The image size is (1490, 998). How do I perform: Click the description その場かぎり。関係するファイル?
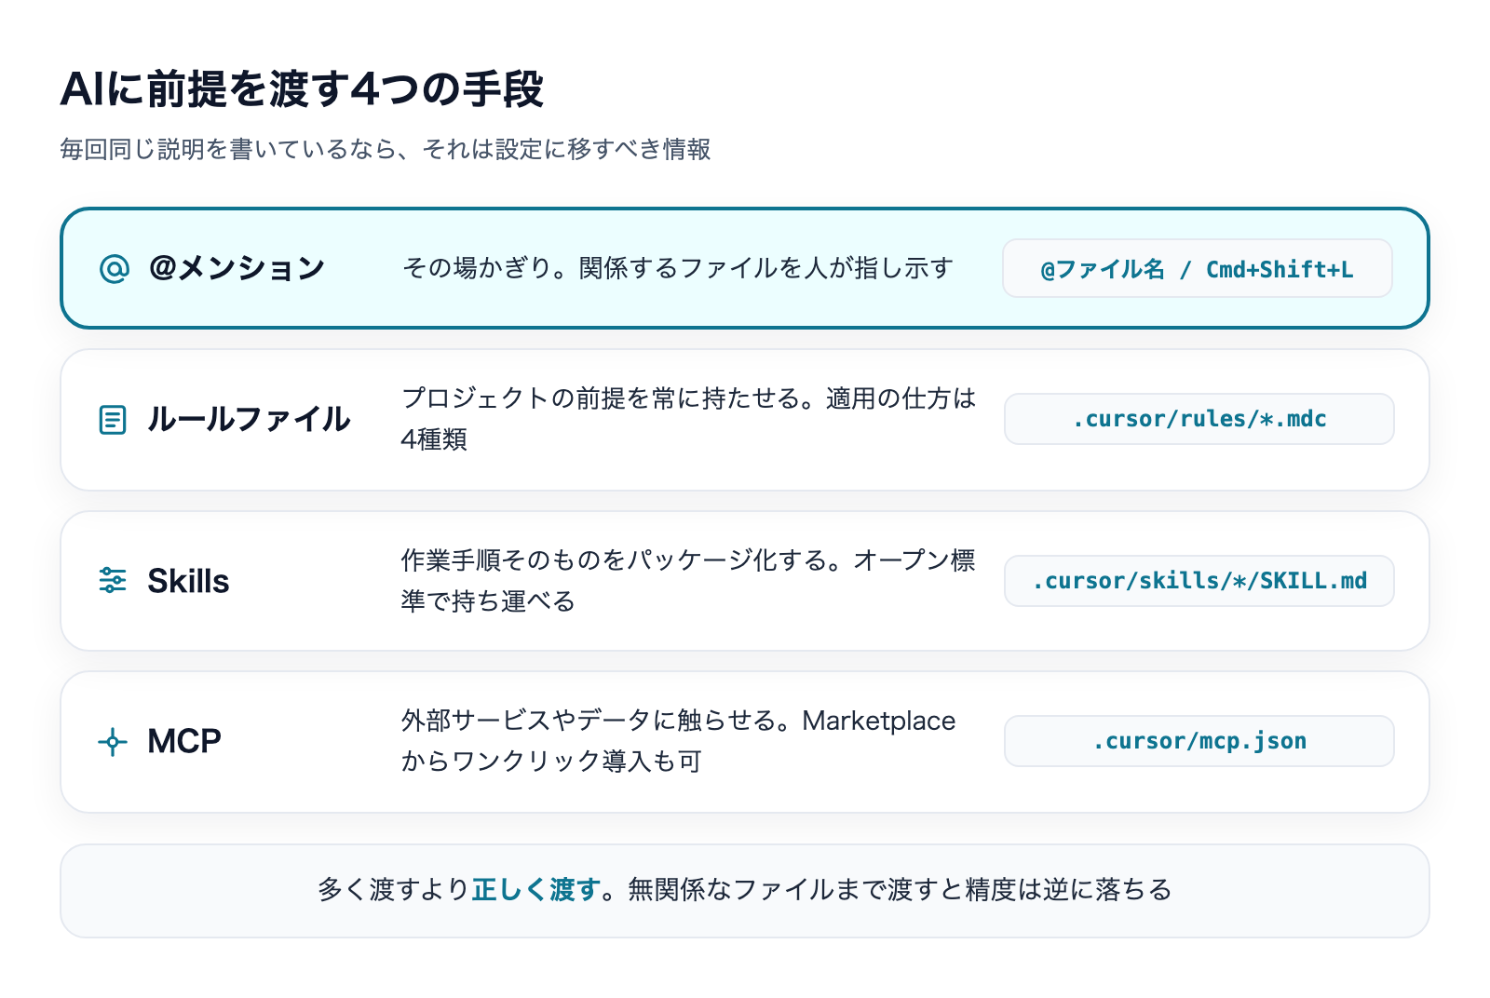(x=677, y=268)
